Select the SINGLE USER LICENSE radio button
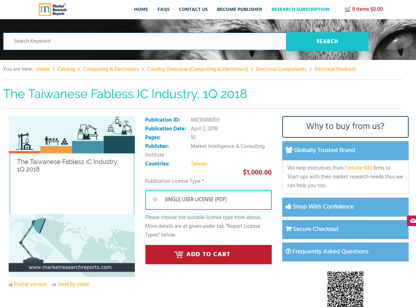The image size is (416, 307). point(155,199)
